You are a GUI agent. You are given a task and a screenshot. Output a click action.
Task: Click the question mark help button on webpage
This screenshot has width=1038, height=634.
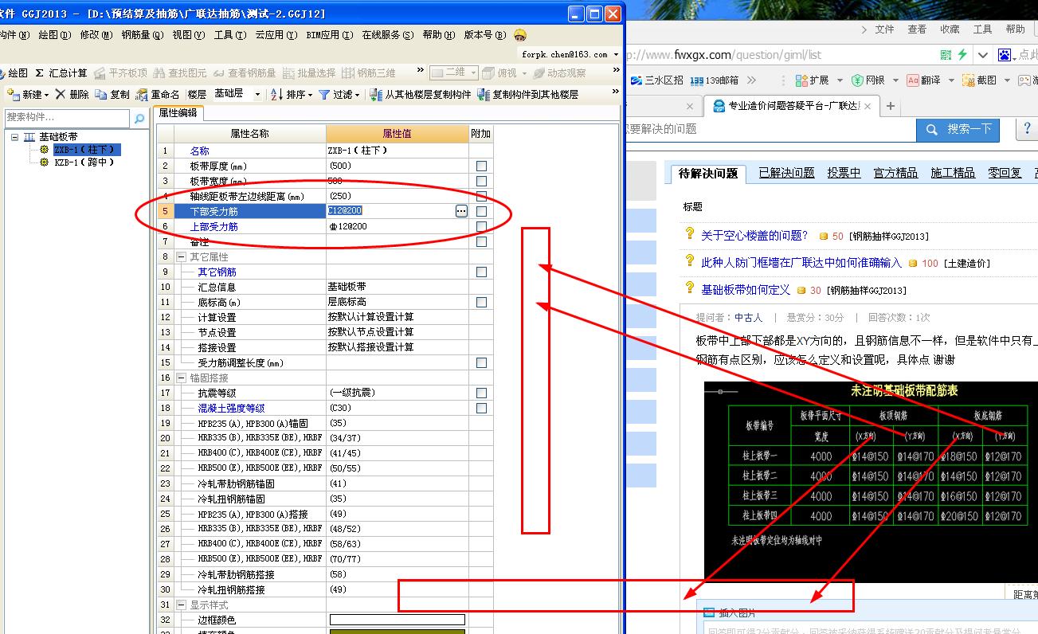[x=1027, y=128]
